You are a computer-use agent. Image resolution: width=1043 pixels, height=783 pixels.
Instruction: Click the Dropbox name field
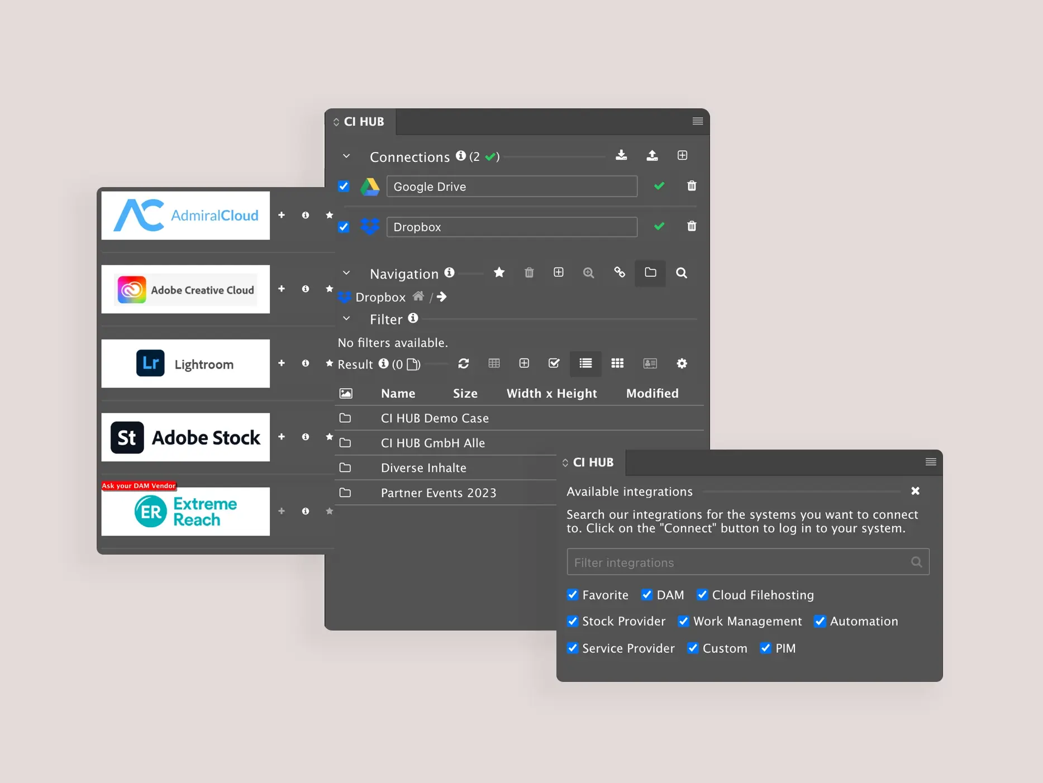512,227
